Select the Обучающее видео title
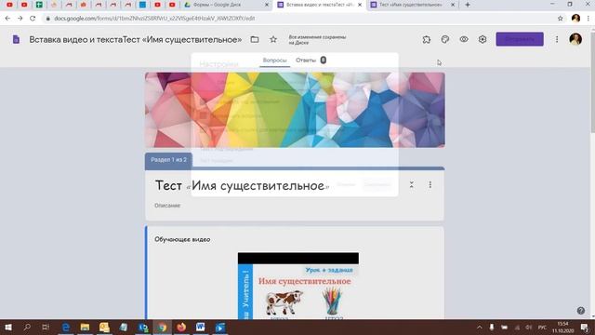This screenshot has height=335, width=595. pos(182,240)
